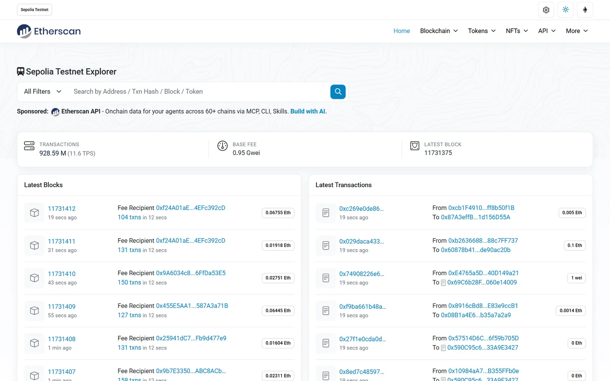This screenshot has height=381, width=610.
Task: Click the cube icon for block 11731408
Action: point(34,343)
